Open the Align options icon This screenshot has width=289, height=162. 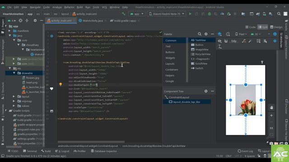tap(265, 41)
